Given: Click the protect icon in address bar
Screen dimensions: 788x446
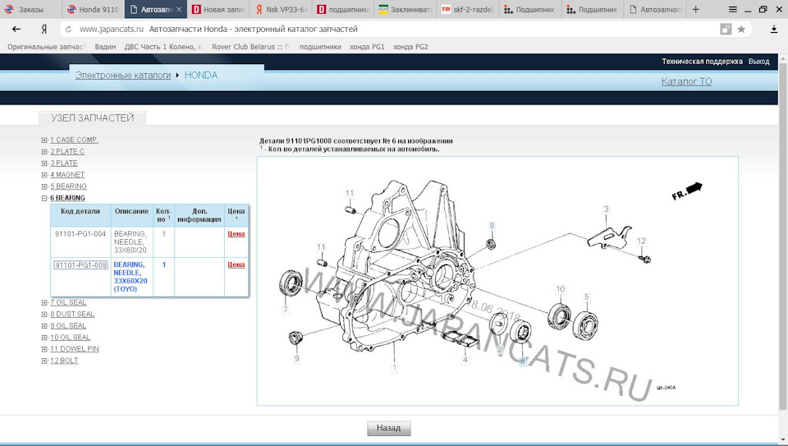Looking at the screenshot, I should 726,30.
